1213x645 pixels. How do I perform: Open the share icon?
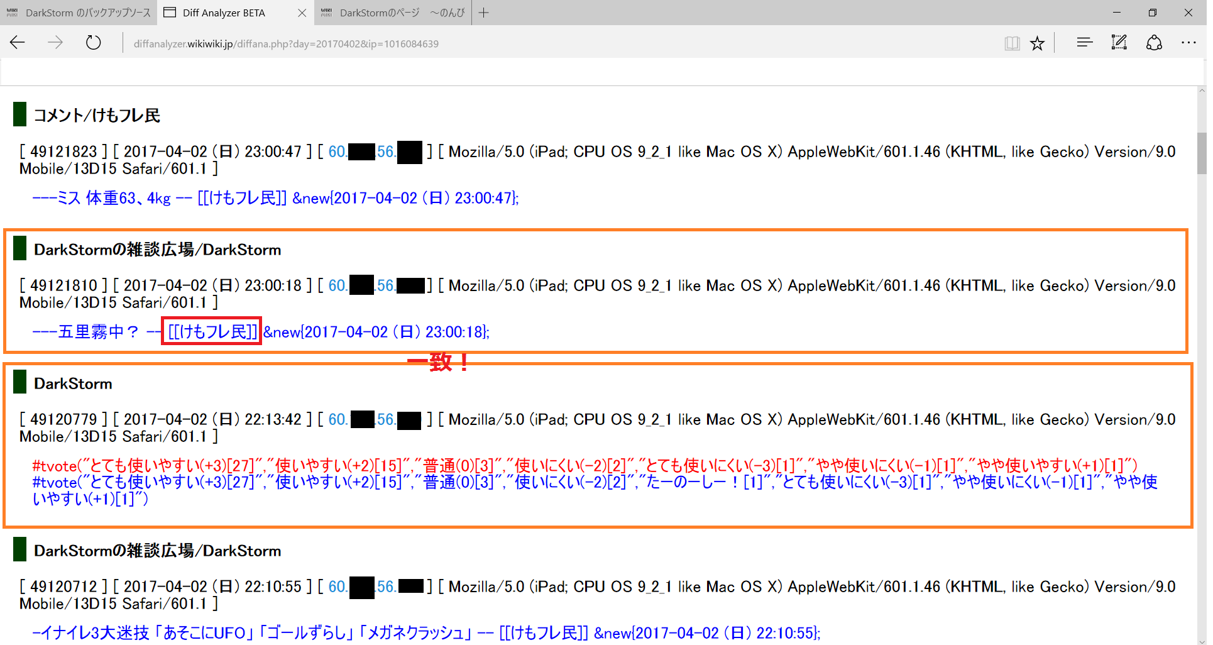click(1154, 43)
